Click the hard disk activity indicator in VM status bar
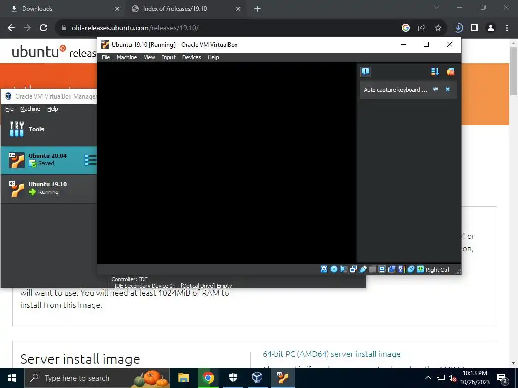 (324, 269)
